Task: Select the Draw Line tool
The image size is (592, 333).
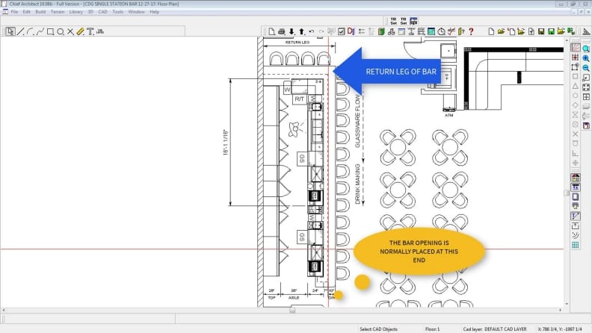Action: click(x=20, y=31)
